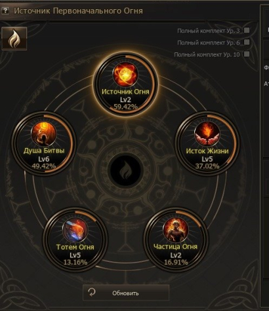This screenshot has width=269, height=311.
Task: Click the central dark flame emblem
Action: (x=125, y=171)
